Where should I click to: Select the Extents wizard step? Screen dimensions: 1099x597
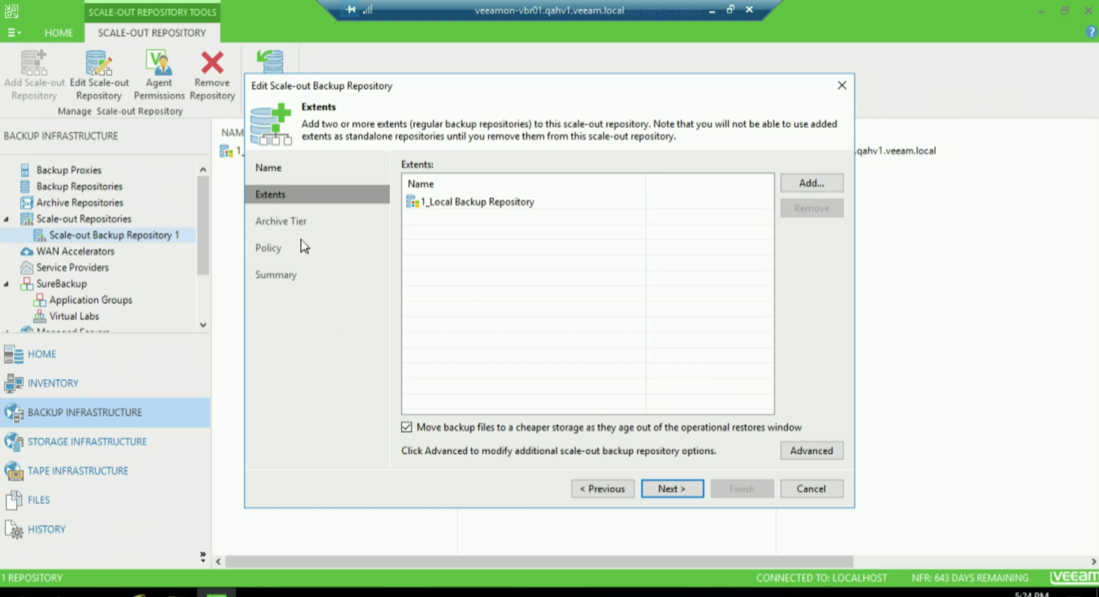click(x=317, y=194)
